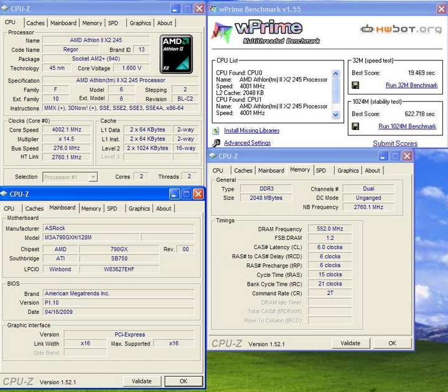Close the CPU-Z Memory window
448x392 pixels.
tap(408, 156)
